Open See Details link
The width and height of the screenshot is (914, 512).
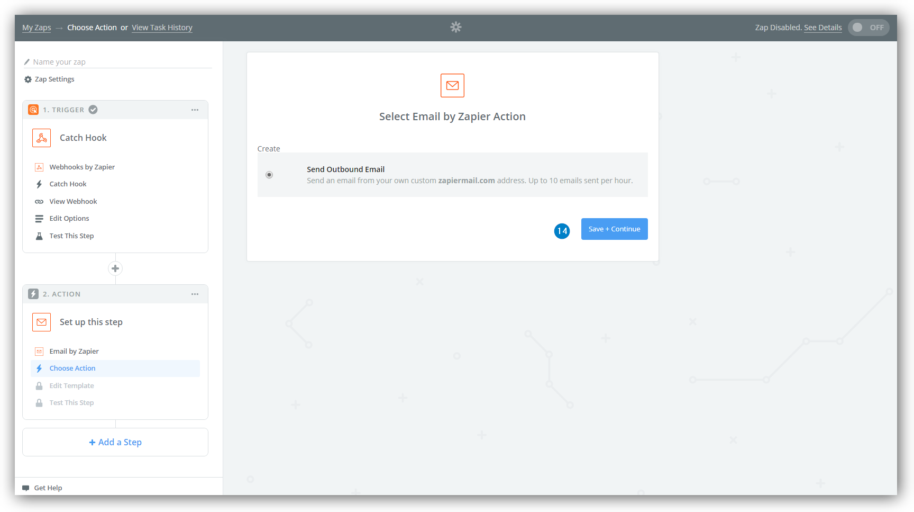822,28
